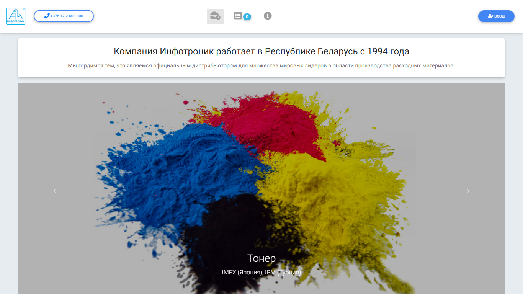Viewport: 523px width, 294px height.
Task: Open the info circle icon
Action: coord(268,16)
